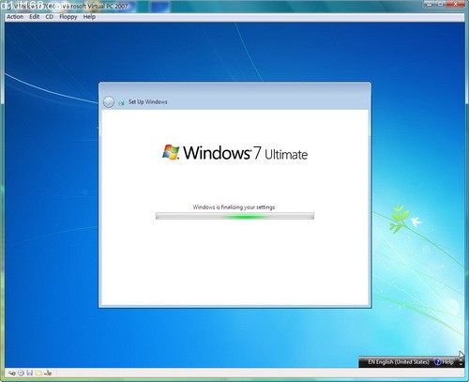Viewport: 469px width, 382px height.
Task: Click the finalizing settings progress bar
Action: [x=234, y=216]
